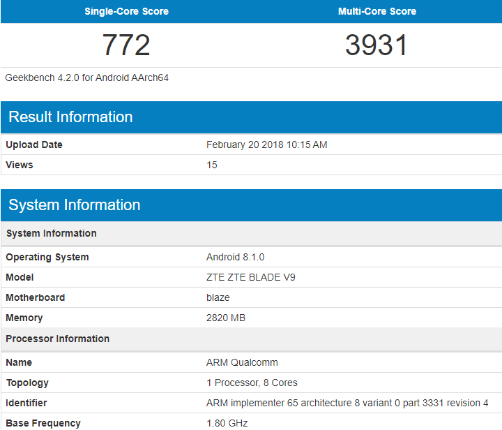The width and height of the screenshot is (502, 430).
Task: Select the February 20 2018 10:15 AM value
Action: 266,144
